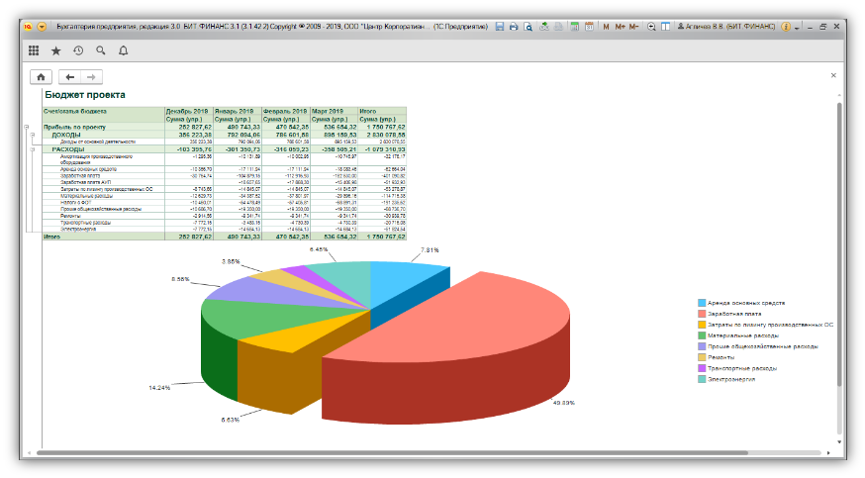The height and width of the screenshot is (478, 865).
Task: Open the sections menu grid icon
Action: coord(34,49)
